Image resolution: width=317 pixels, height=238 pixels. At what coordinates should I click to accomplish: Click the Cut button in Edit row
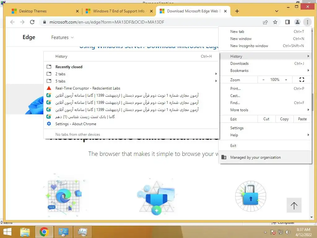[266, 119]
